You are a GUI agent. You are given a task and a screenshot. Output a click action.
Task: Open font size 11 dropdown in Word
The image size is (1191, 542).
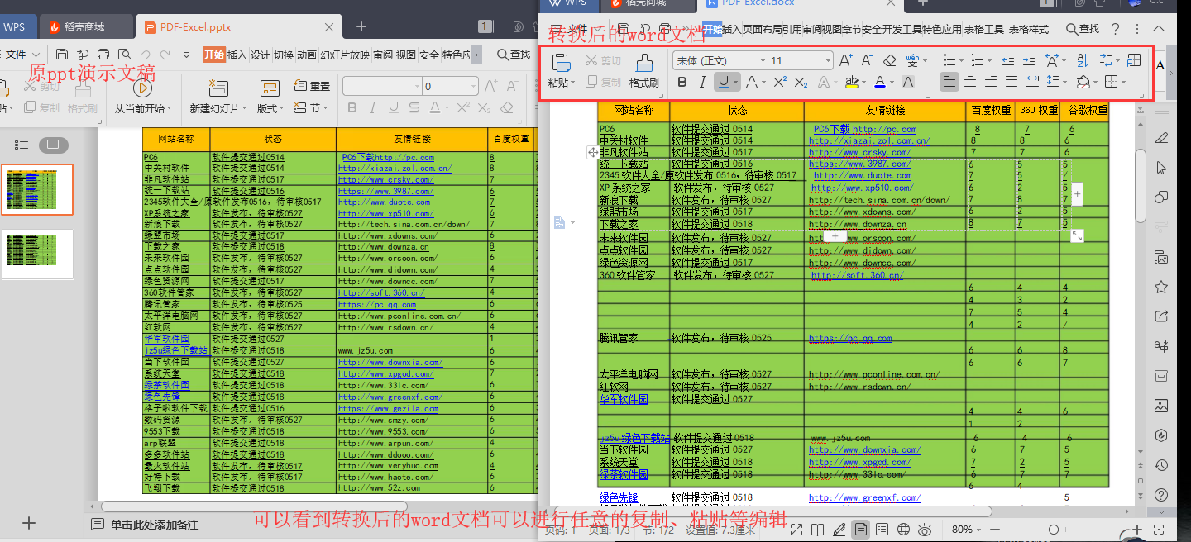coord(828,60)
